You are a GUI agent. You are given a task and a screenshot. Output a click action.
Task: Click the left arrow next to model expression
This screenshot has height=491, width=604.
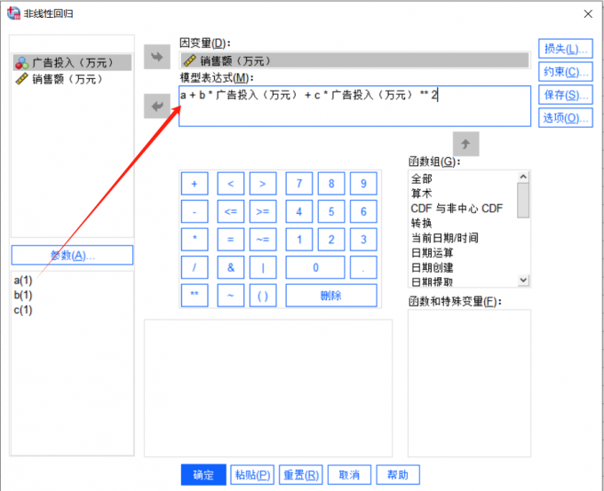pyautogui.click(x=157, y=106)
